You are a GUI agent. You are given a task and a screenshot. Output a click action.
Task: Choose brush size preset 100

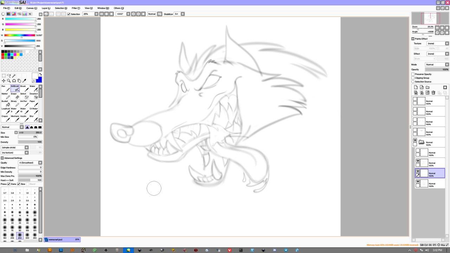point(27,228)
